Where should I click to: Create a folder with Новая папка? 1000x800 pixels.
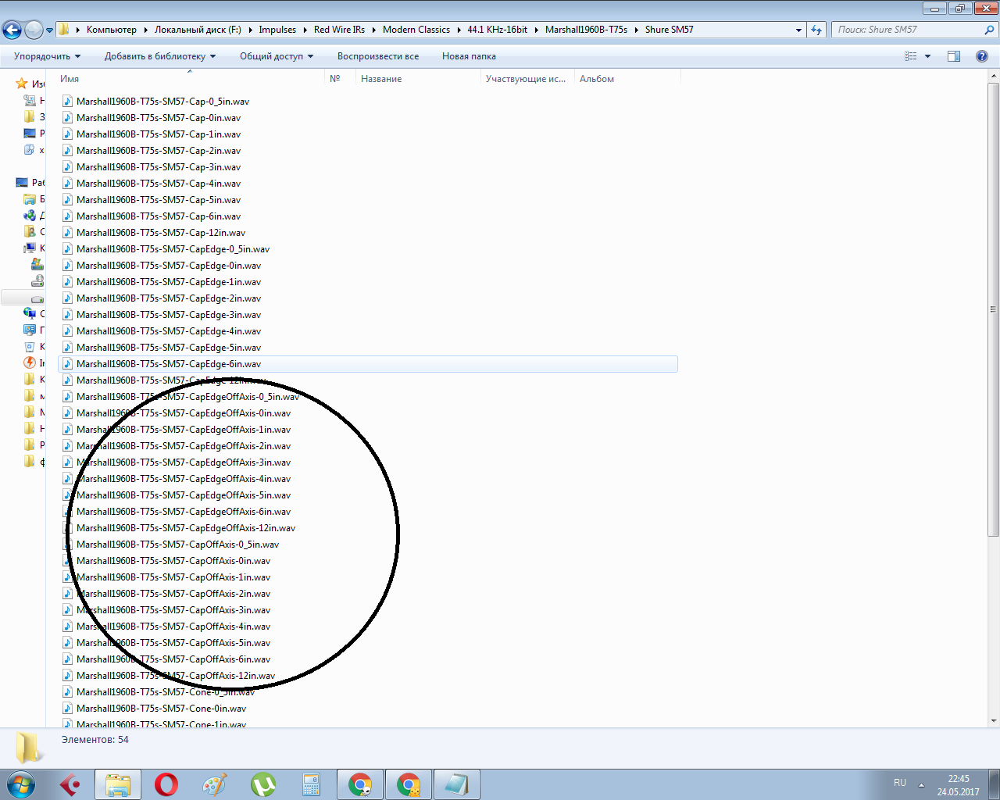coord(469,56)
